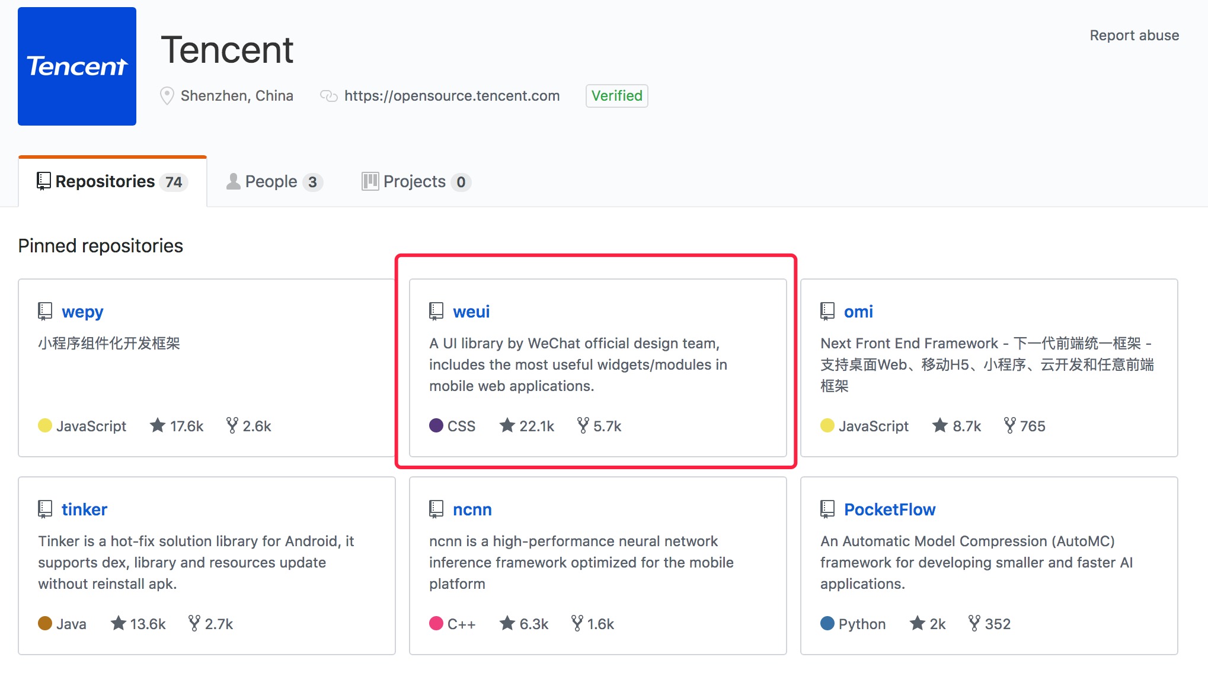Screen dimensions: 1208x686
Task: Open the weui repository link
Action: (x=469, y=310)
